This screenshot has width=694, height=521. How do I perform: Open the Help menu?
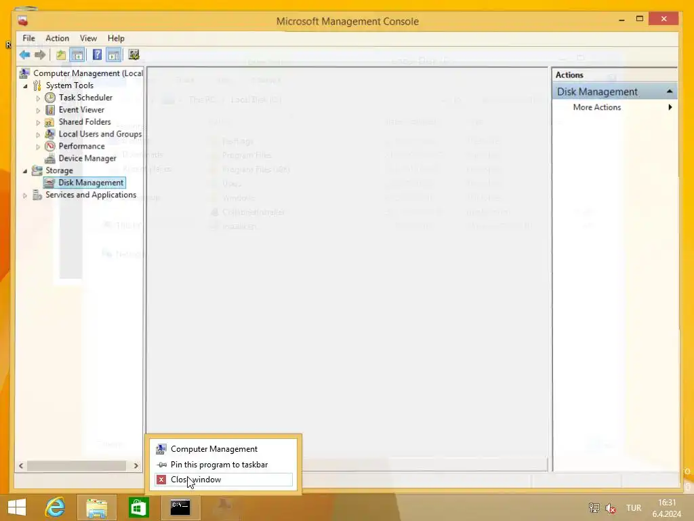coord(116,38)
